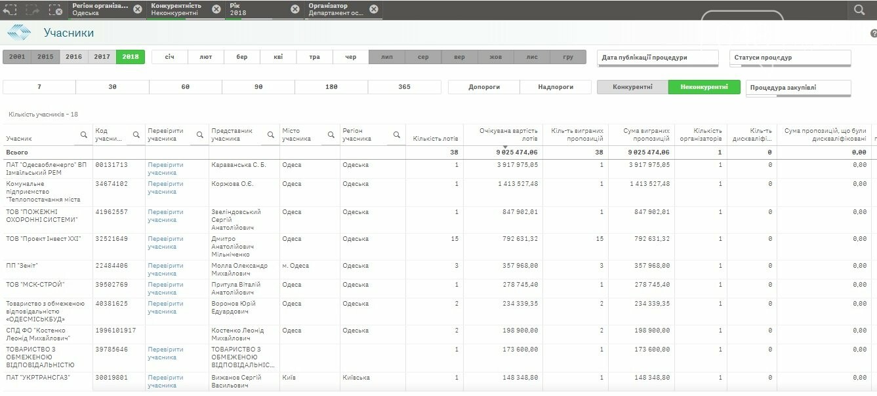Open the Статуси процедур filter list
The image size is (877, 396).
click(790, 58)
